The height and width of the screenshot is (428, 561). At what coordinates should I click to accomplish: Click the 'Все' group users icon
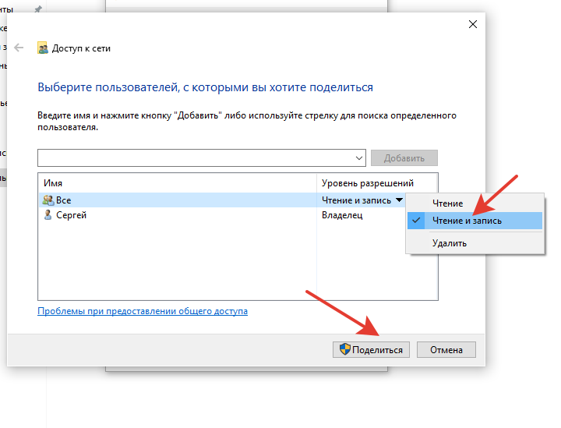click(48, 200)
